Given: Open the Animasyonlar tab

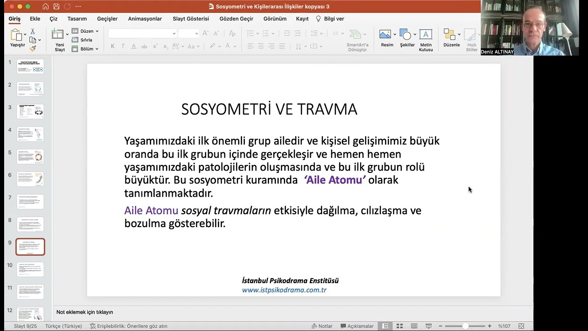Looking at the screenshot, I should click(145, 19).
